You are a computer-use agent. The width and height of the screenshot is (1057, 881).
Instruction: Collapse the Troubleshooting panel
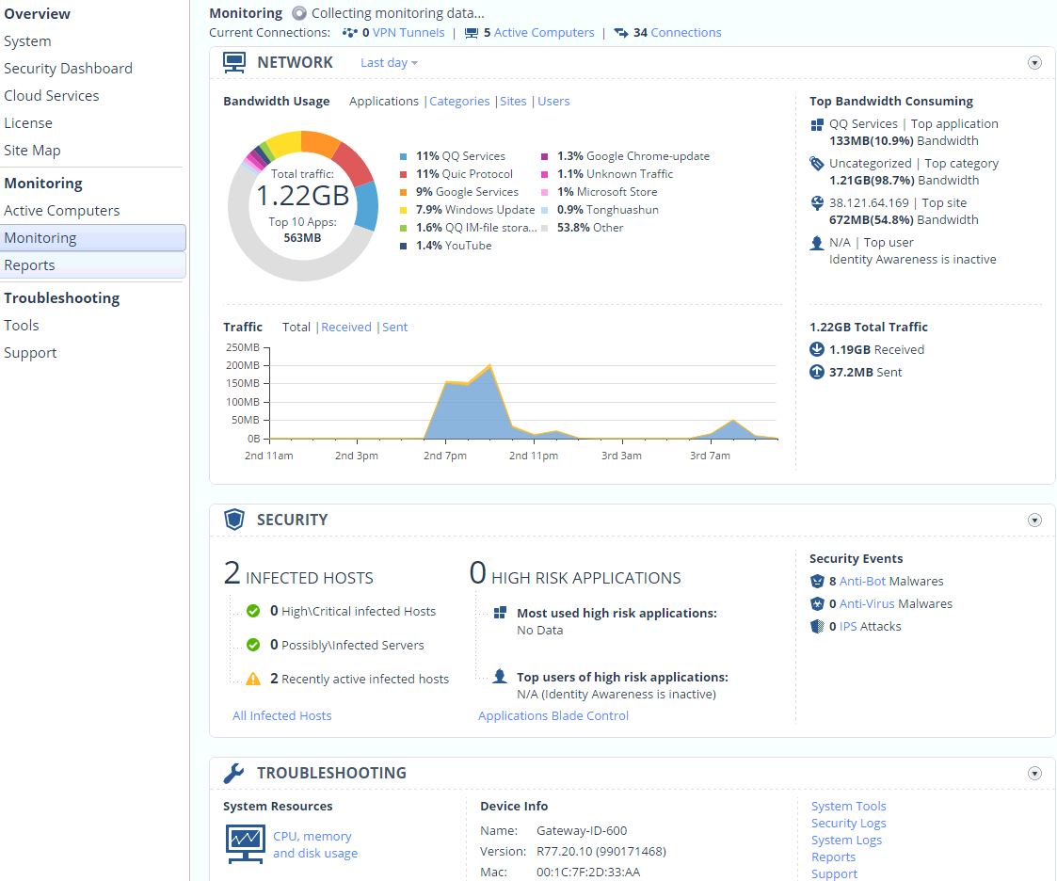1034,773
